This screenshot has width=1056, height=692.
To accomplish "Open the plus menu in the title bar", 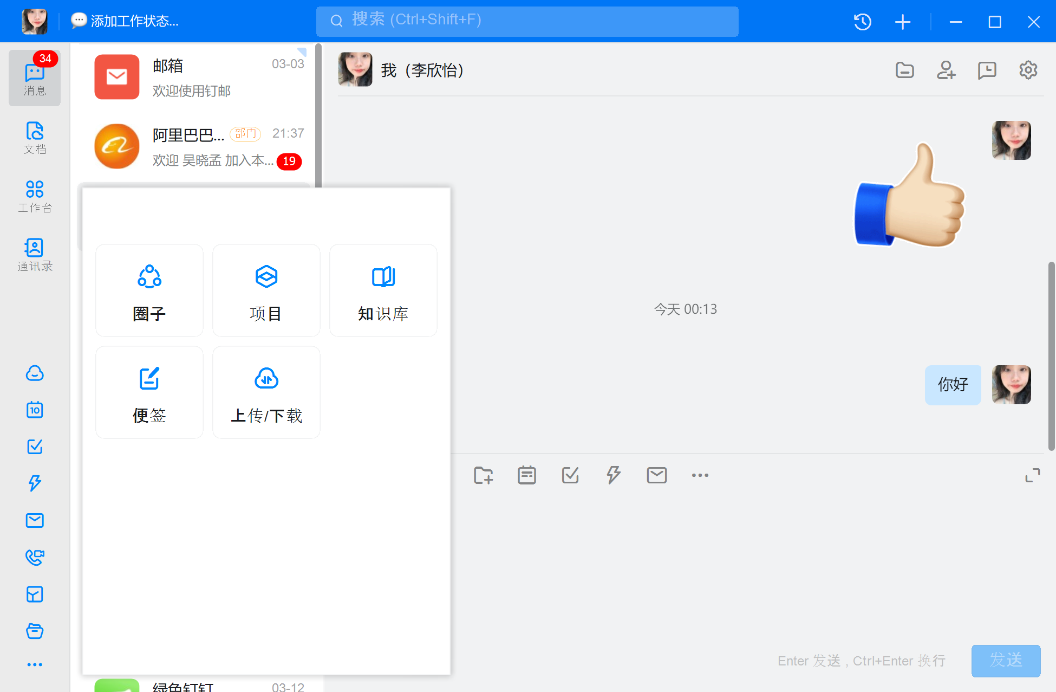I will pyautogui.click(x=902, y=22).
